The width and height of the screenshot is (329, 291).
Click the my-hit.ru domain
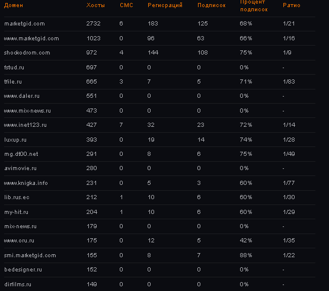coord(16,212)
